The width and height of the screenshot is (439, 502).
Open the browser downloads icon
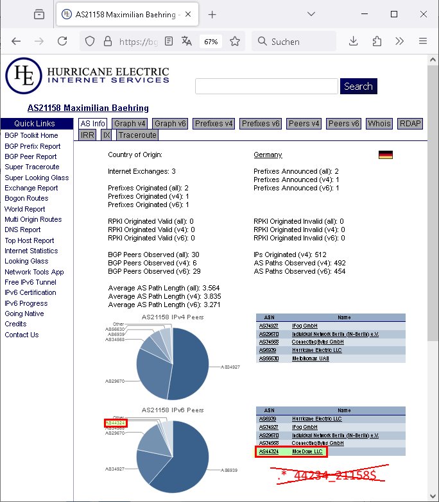click(353, 41)
